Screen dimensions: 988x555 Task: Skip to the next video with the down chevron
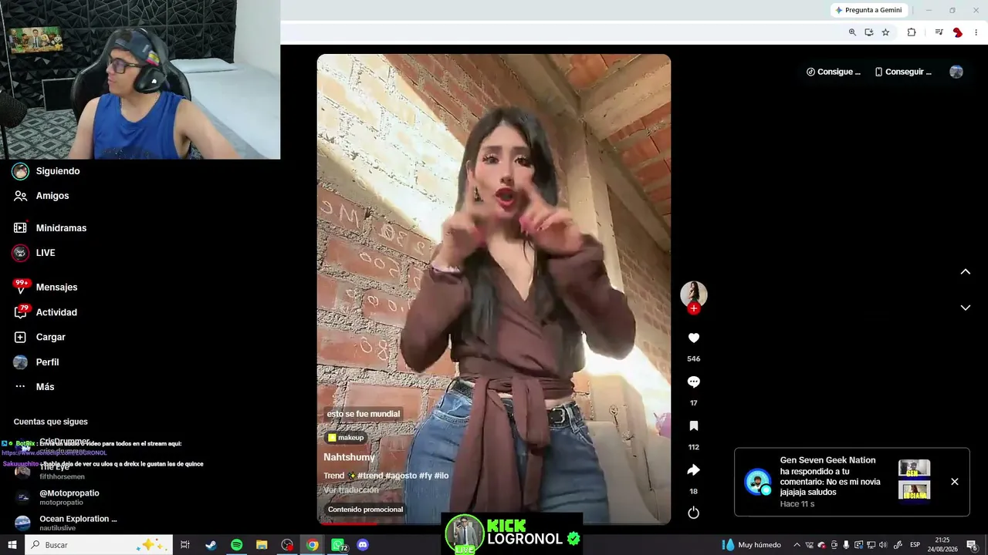pyautogui.click(x=965, y=308)
